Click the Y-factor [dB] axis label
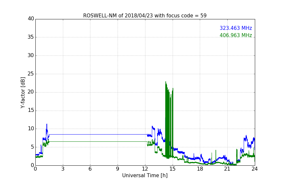283x189 pixels. pyautogui.click(x=23, y=93)
